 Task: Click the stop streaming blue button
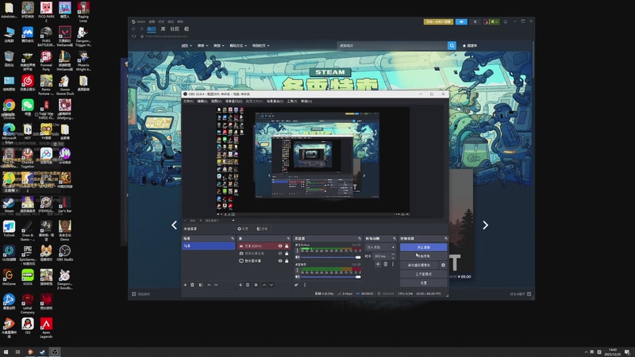click(x=424, y=247)
